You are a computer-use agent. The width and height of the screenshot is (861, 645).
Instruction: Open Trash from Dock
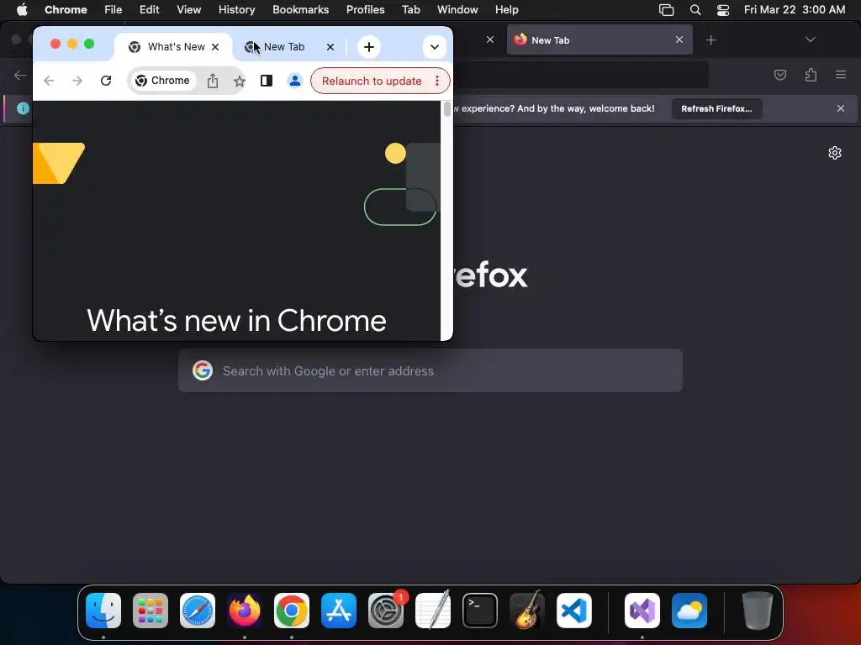(758, 611)
